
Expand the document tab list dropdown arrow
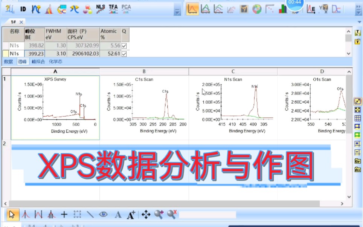click(x=360, y=22)
